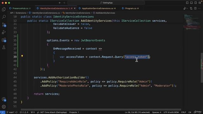Click the return keyword on line 48
The image size is (203, 114).
(x=39, y=94)
